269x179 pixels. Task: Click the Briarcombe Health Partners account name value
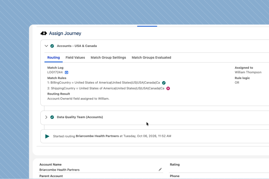(59, 170)
